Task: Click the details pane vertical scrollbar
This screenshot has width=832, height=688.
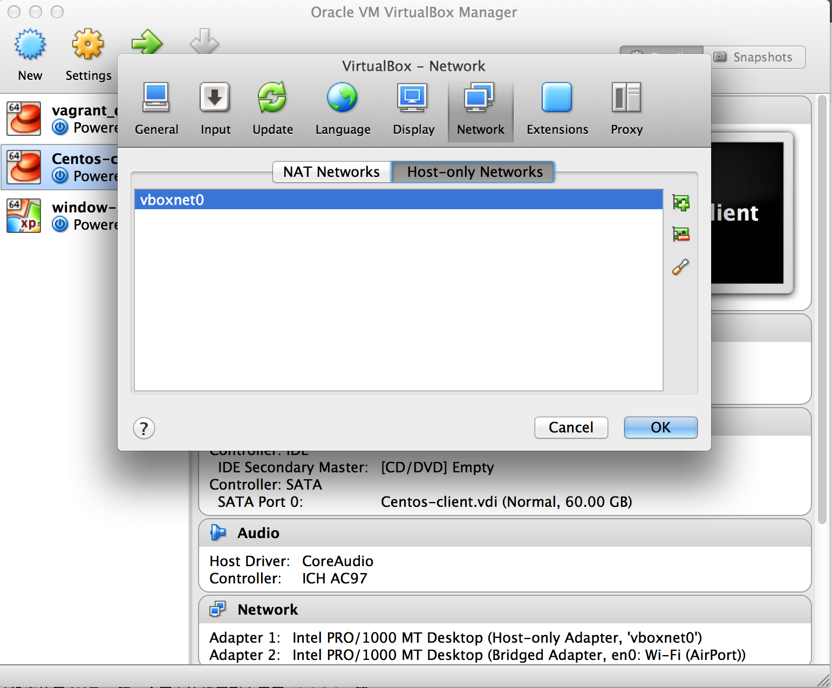Action: pos(822,309)
